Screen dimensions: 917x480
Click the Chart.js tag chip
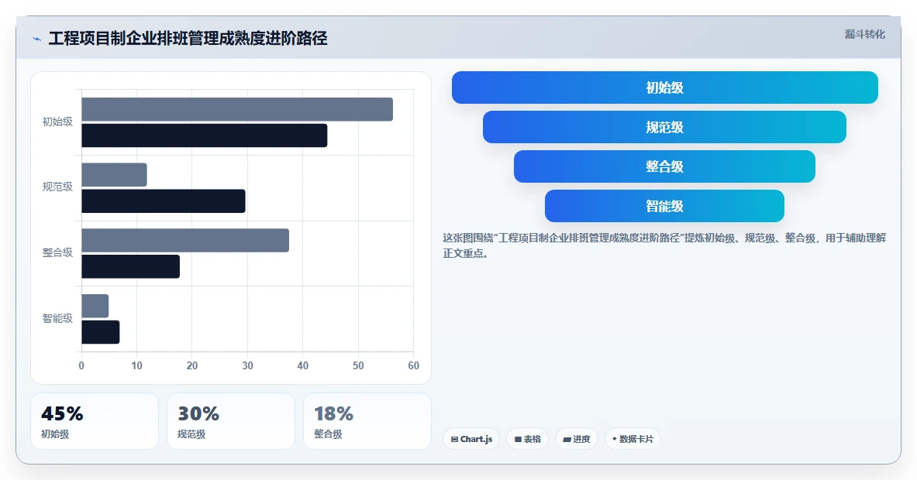[471, 439]
